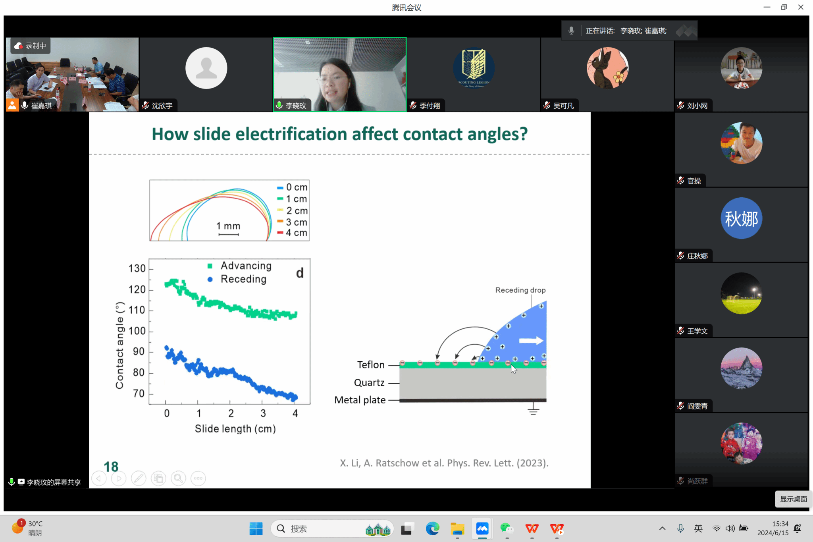
Task: Click the previous slide arrow
Action: [x=99, y=478]
